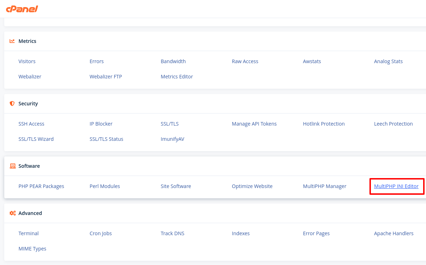Click the Security section shield icon
The height and width of the screenshot is (265, 426).
pyautogui.click(x=12, y=104)
